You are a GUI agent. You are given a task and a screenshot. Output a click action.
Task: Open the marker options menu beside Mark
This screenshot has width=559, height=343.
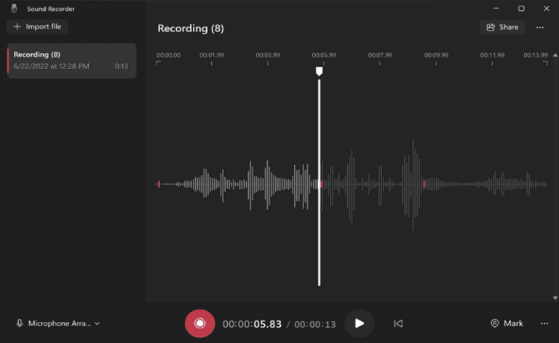(544, 323)
